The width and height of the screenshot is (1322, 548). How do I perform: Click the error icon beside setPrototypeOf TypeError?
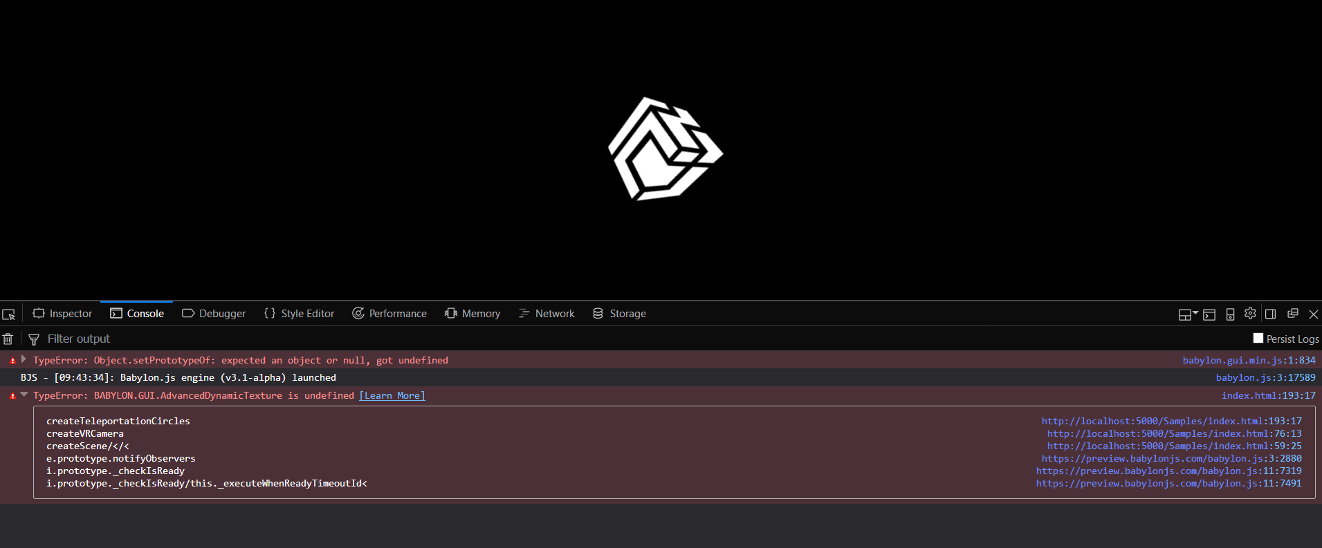12,361
